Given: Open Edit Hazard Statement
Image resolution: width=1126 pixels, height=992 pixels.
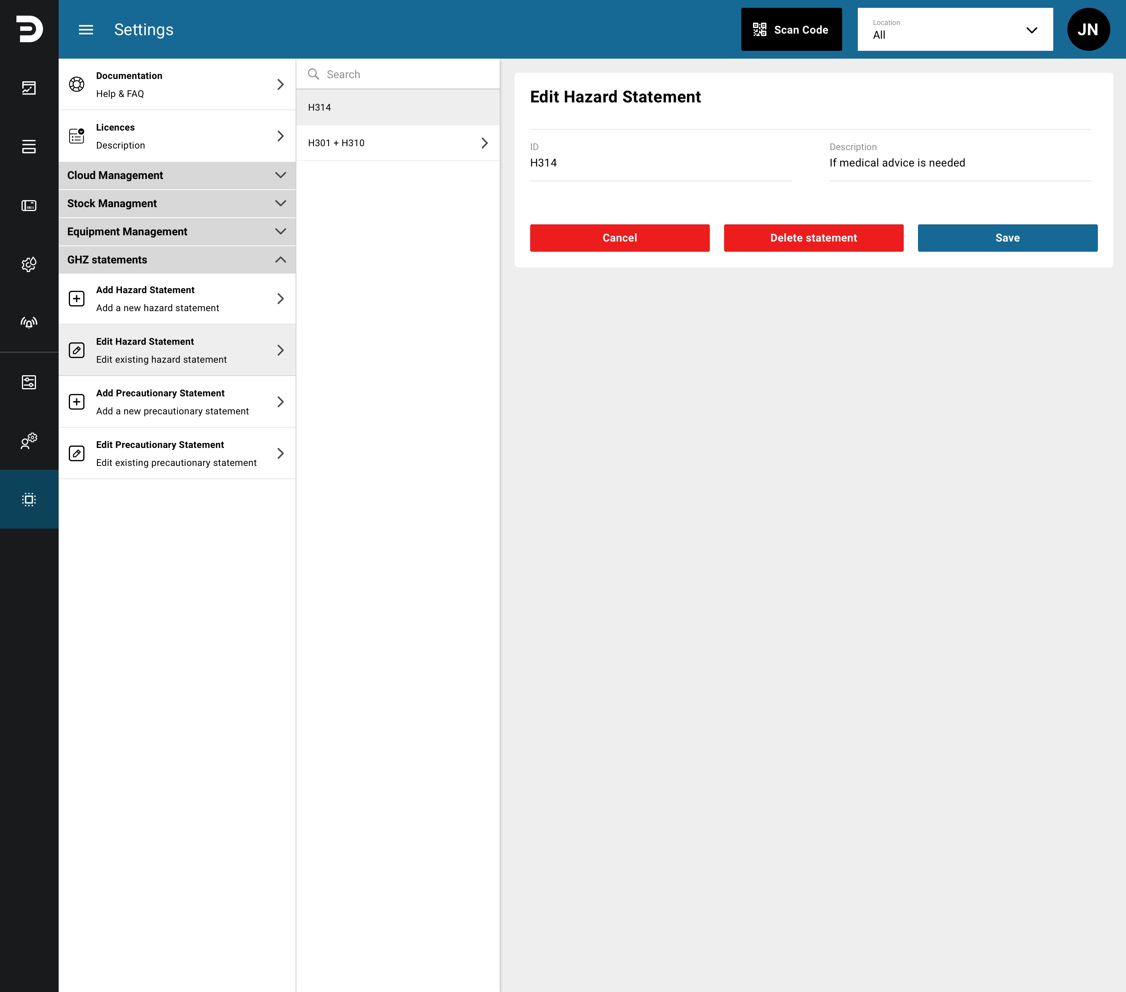Looking at the screenshot, I should 178,350.
